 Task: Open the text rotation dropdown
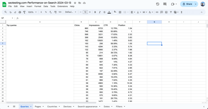tap(151, 12)
